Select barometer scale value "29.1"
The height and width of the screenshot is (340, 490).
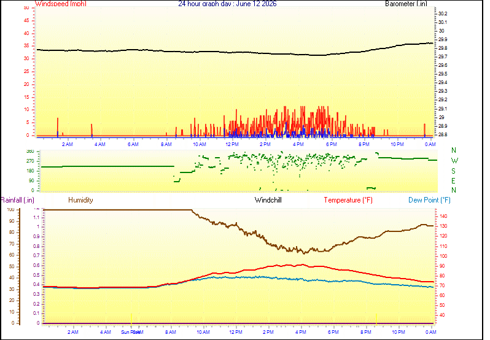[x=443, y=109]
